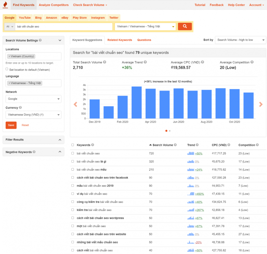This screenshot has width=267, height=254.
Task: Open the Questions tab
Action: coord(144,40)
